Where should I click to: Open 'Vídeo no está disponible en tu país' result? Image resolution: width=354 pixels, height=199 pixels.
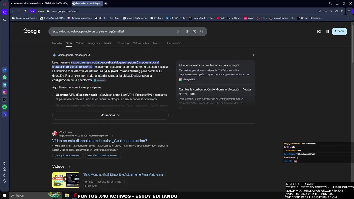(100, 141)
